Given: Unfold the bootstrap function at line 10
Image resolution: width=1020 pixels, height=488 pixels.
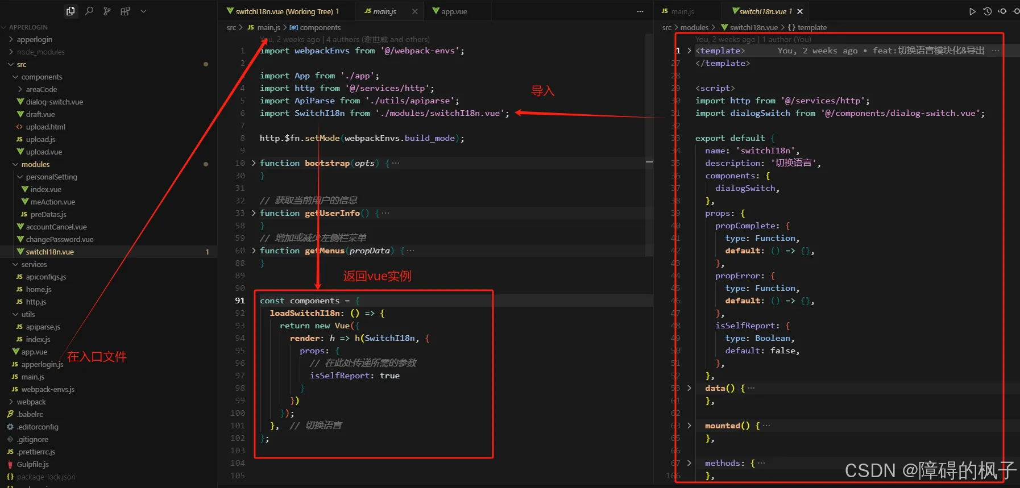Looking at the screenshot, I should pyautogui.click(x=254, y=163).
